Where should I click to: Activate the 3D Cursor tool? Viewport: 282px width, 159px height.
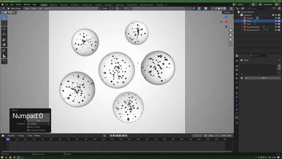4,23
